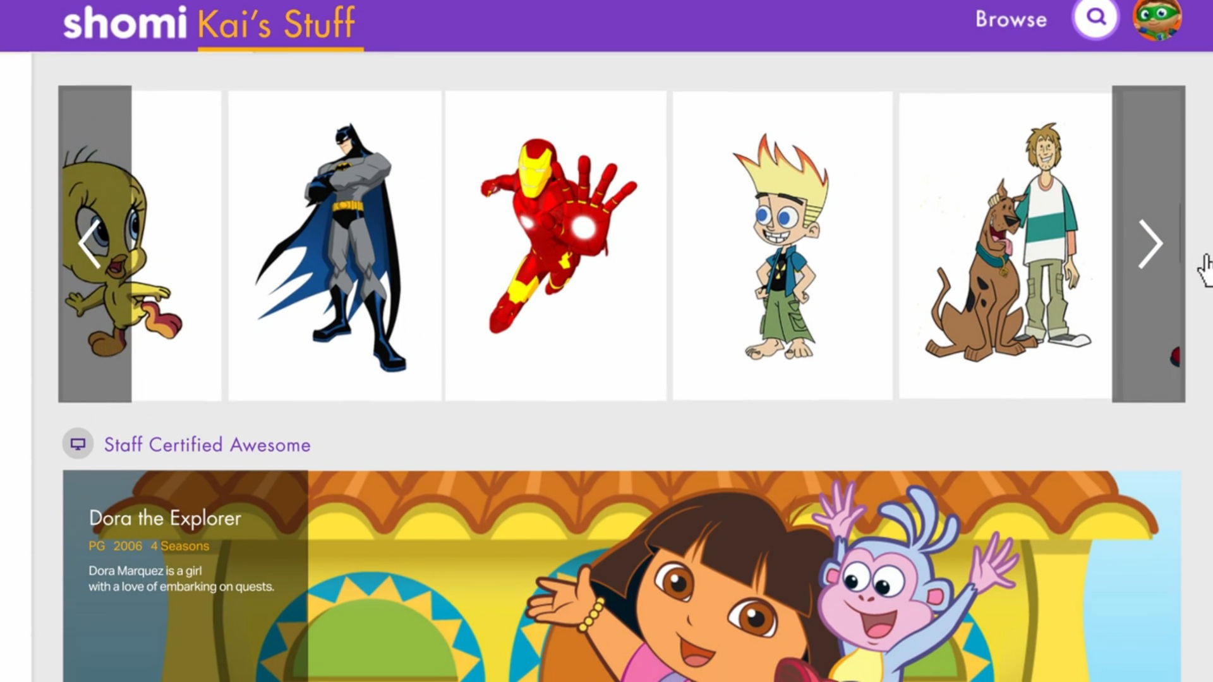This screenshot has width=1213, height=682.
Task: Click the monitor icon beside Staff Certified Awesome
Action: tap(78, 444)
